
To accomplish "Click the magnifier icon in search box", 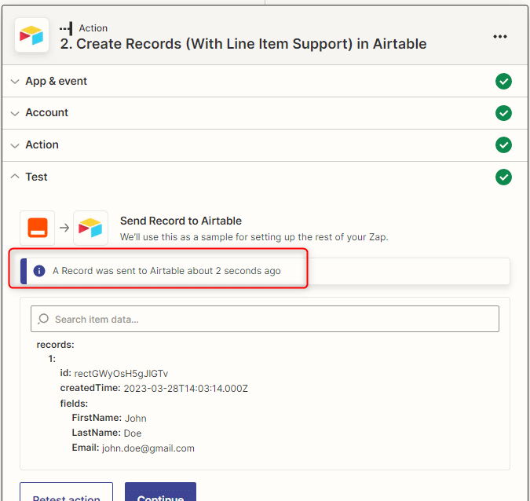I will [x=43, y=319].
